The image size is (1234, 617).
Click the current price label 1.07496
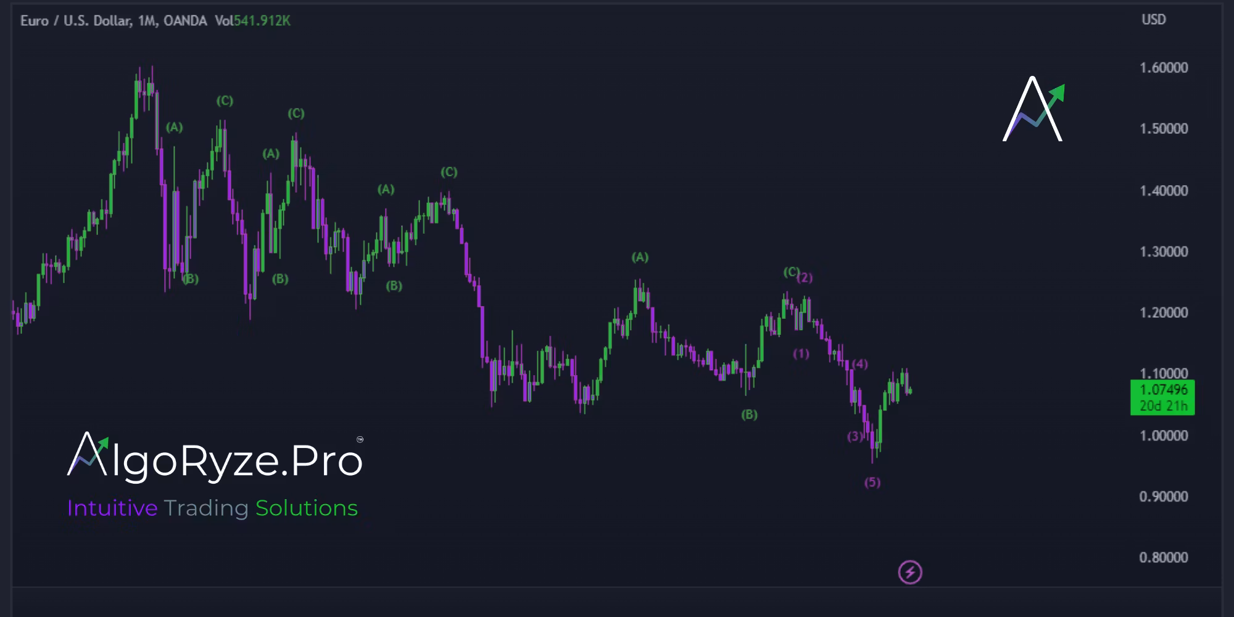pyautogui.click(x=1162, y=390)
